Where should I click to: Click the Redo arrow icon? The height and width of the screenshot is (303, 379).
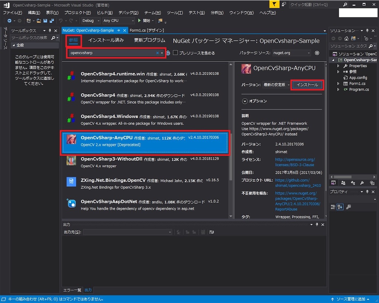(x=71, y=21)
